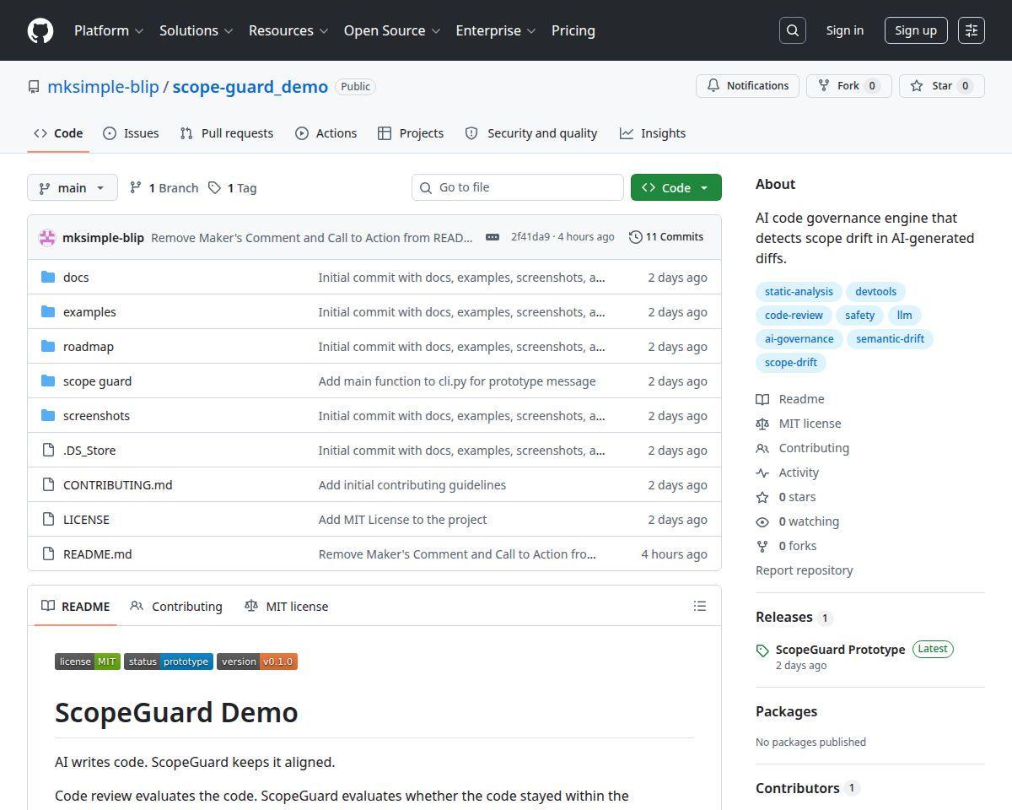Viewport: 1012px width, 810px height.
Task: Click the commit author avatar mksimple-blip
Action: [x=47, y=238]
